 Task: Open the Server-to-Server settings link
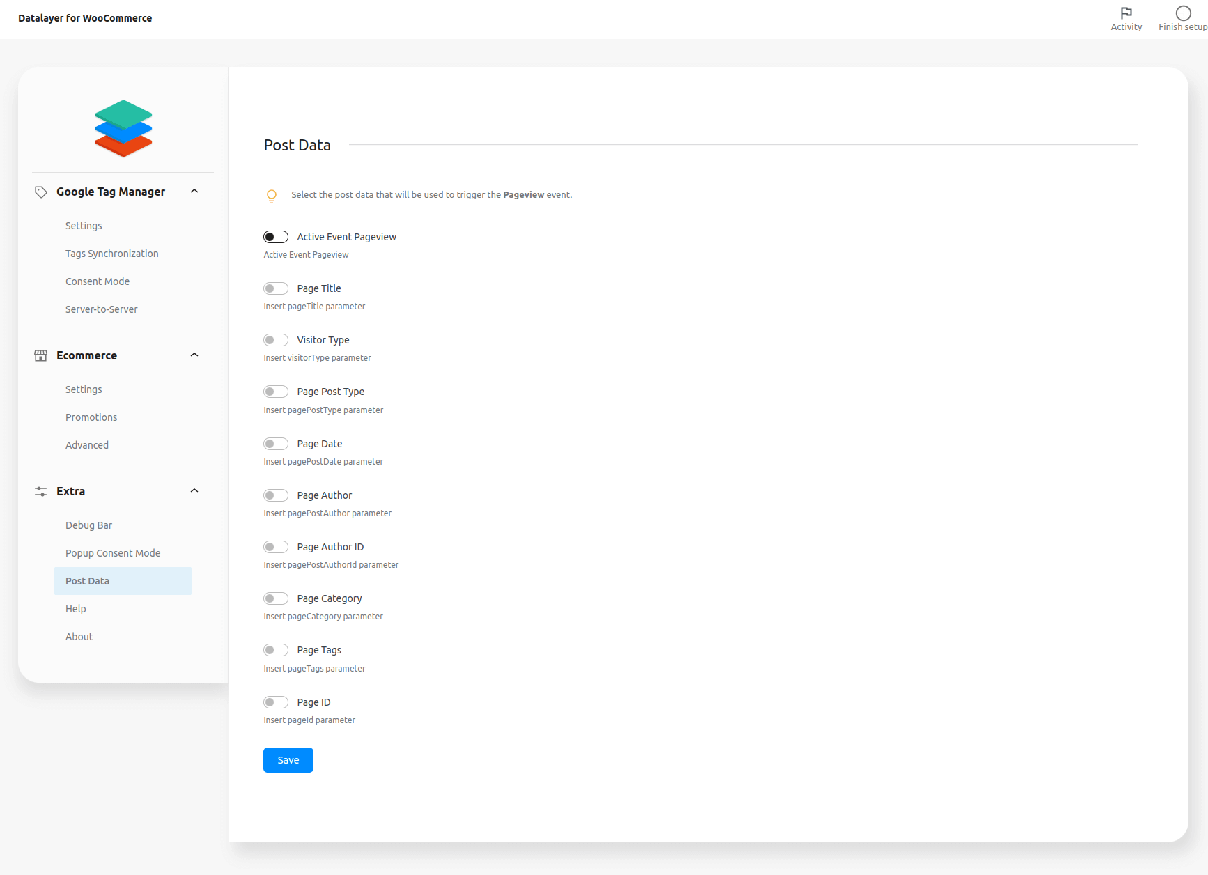coord(101,309)
